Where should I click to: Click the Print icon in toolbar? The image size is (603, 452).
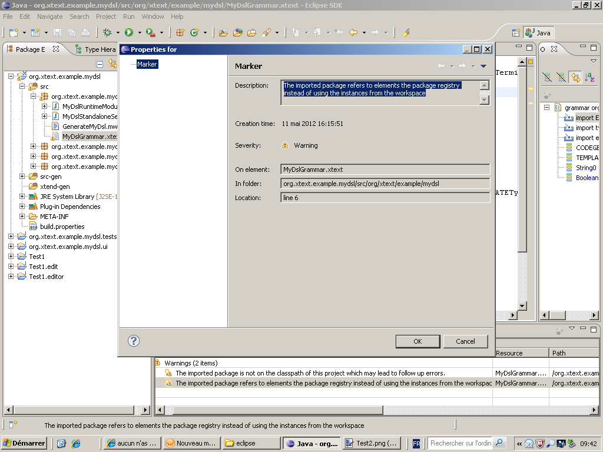[86, 33]
